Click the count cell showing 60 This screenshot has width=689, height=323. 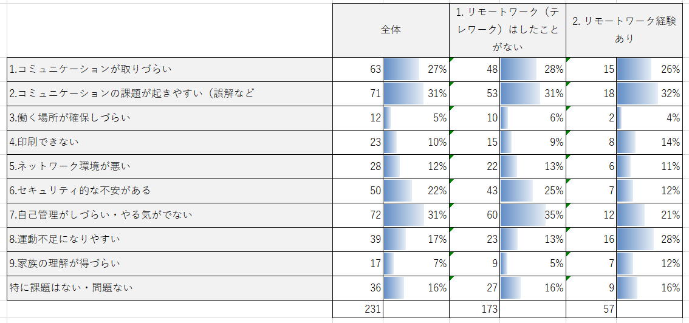tap(475, 215)
